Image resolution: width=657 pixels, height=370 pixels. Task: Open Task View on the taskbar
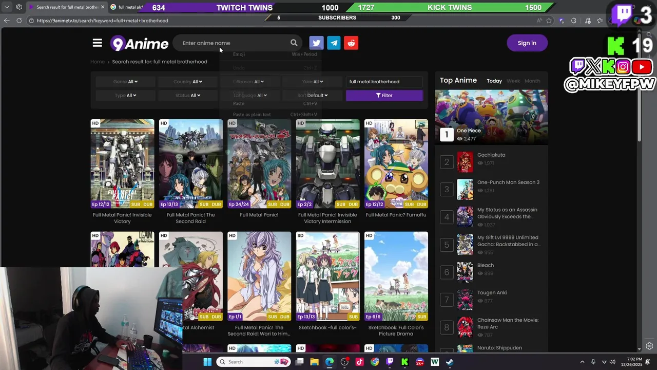tap(300, 362)
